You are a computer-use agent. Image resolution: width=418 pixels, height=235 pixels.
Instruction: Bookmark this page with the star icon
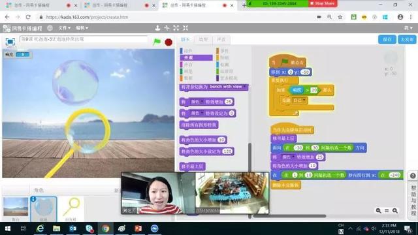tap(340, 17)
